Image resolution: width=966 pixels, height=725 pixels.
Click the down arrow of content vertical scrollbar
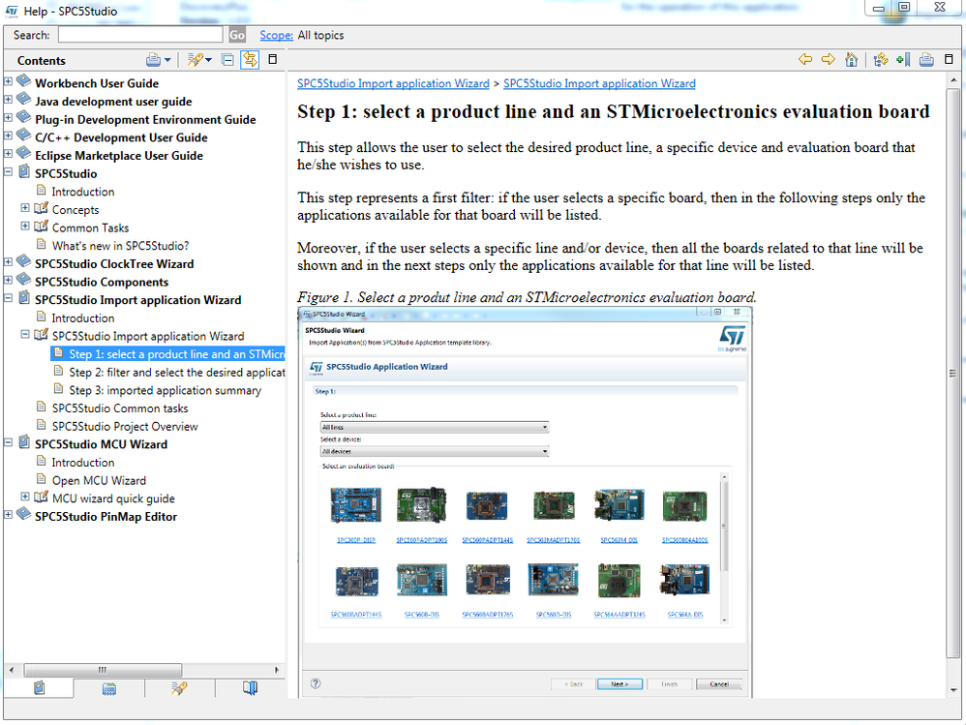953,690
